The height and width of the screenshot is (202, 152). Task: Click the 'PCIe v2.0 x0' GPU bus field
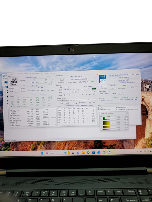pyautogui.click(x=124, y=83)
